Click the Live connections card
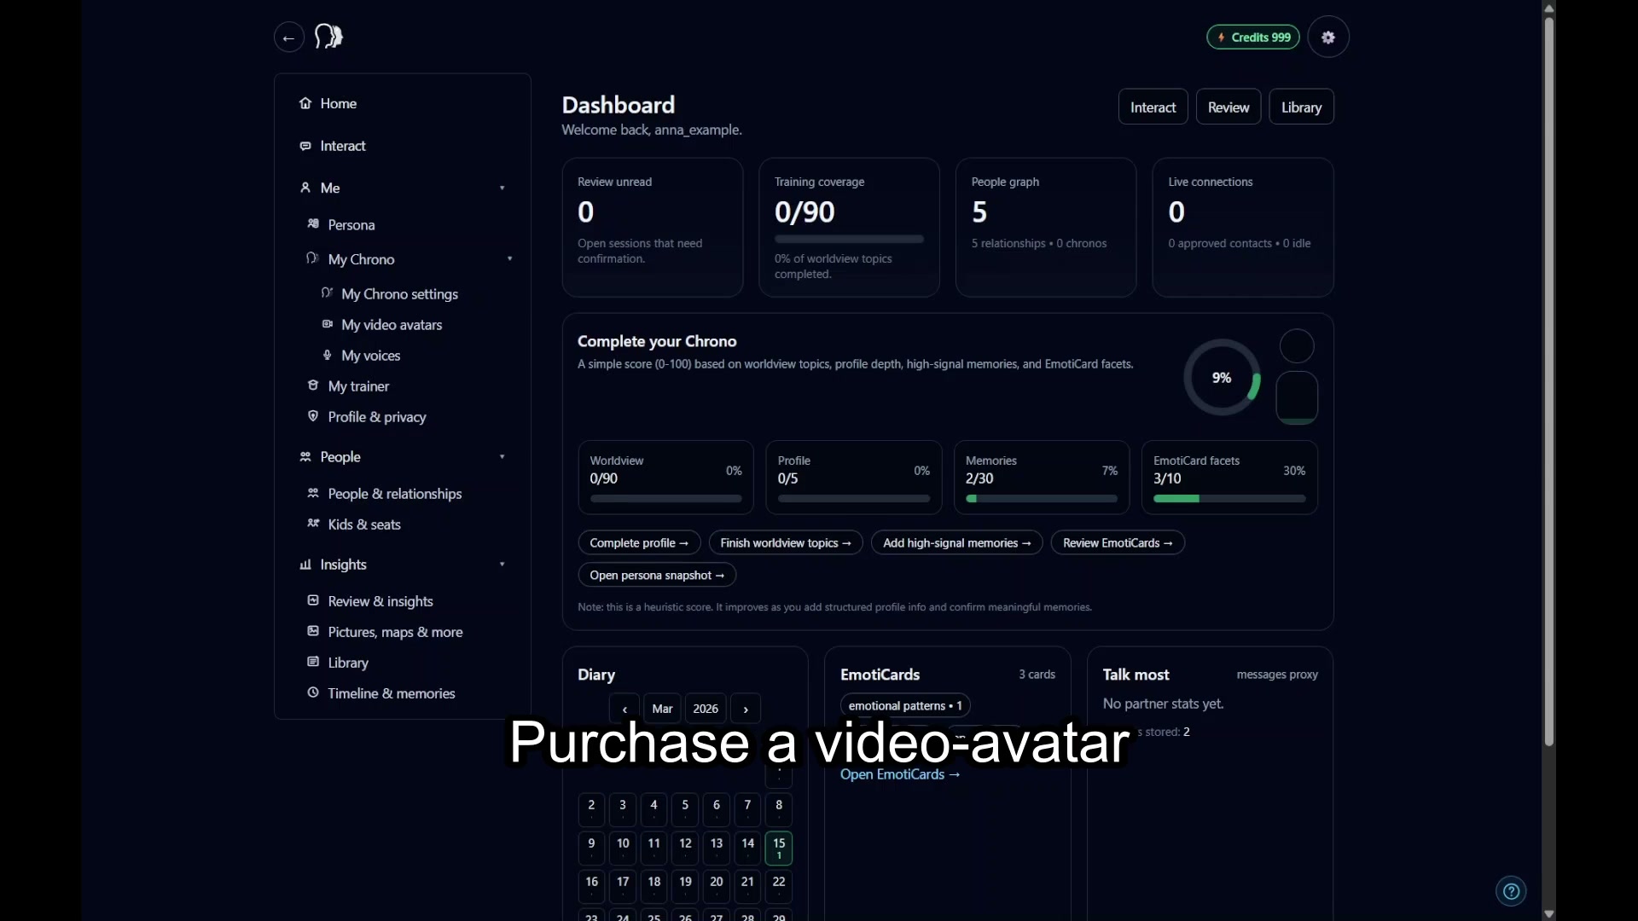The image size is (1638, 921). (x=1243, y=227)
